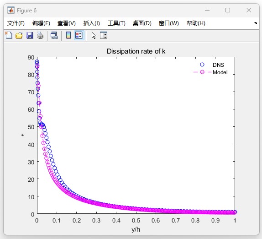The image size is (262, 239).
Task: Click the Link Plot icon
Action: pos(54,35)
